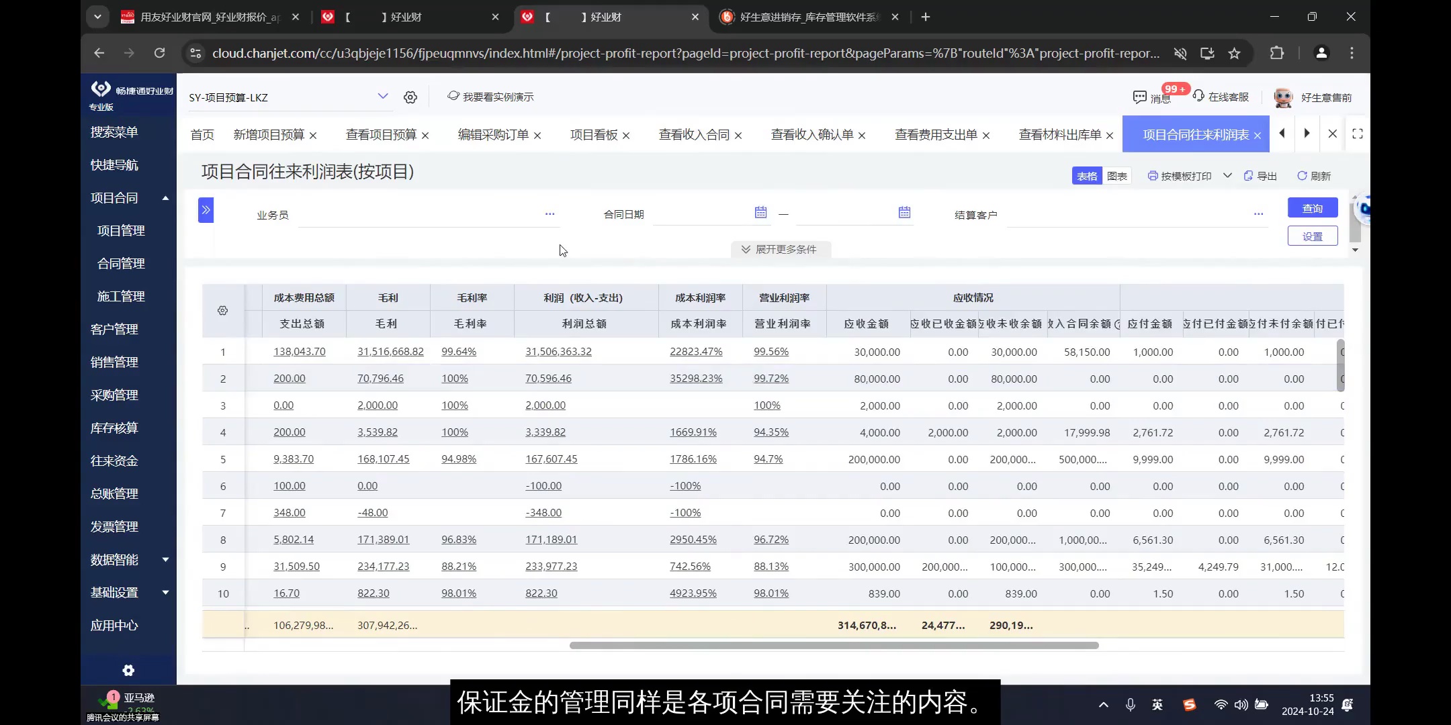Toggle 英 input language in the taskbar
The width and height of the screenshot is (1451, 725).
tap(1157, 704)
